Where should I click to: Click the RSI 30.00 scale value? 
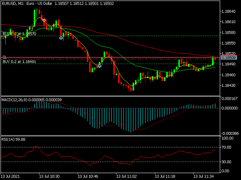tap(226, 162)
